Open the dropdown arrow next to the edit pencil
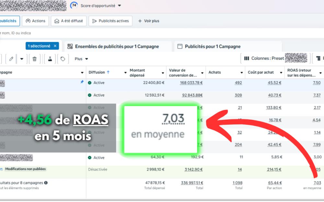324x202 pixels. click(x=22, y=59)
